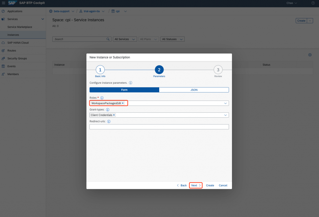Viewport: 319px width, 217px height.
Task: Click the Applications sidebar icon
Action: 3,11
